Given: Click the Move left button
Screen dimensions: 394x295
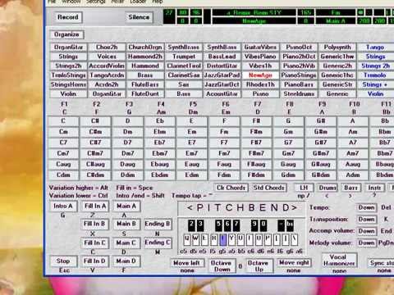Looking at the screenshot, I should 187,263.
